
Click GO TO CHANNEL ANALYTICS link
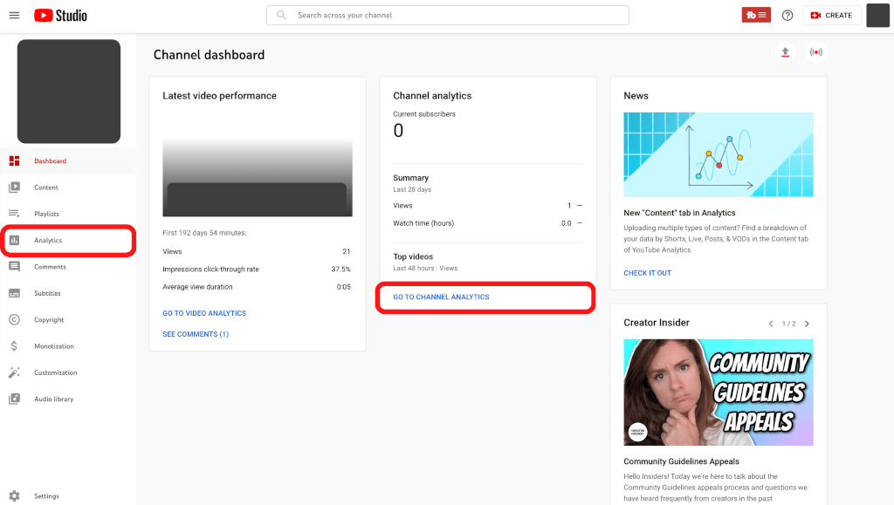[441, 297]
